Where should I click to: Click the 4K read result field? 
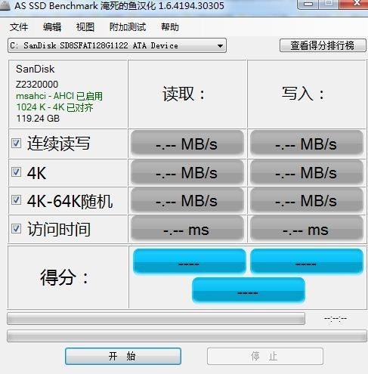(187, 172)
